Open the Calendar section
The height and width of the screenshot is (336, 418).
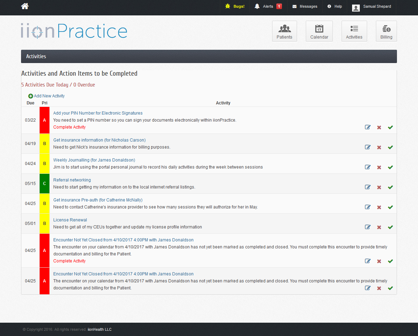click(319, 31)
